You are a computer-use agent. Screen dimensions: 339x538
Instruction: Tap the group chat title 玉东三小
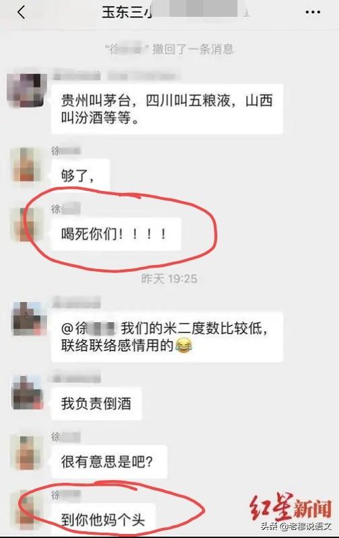127,12
